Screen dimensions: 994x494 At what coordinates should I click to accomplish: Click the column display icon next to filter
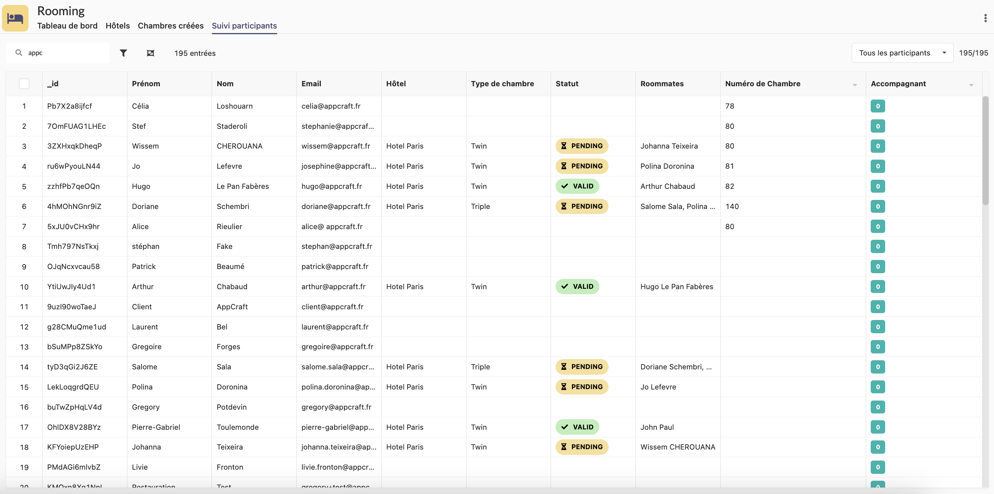point(150,53)
